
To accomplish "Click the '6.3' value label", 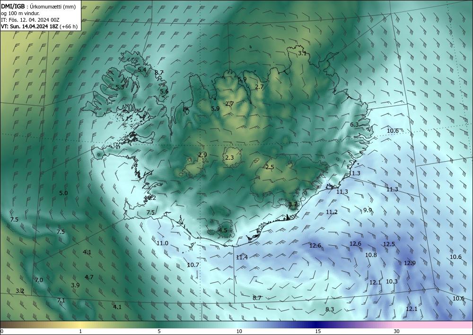I will (x=354, y=124).
